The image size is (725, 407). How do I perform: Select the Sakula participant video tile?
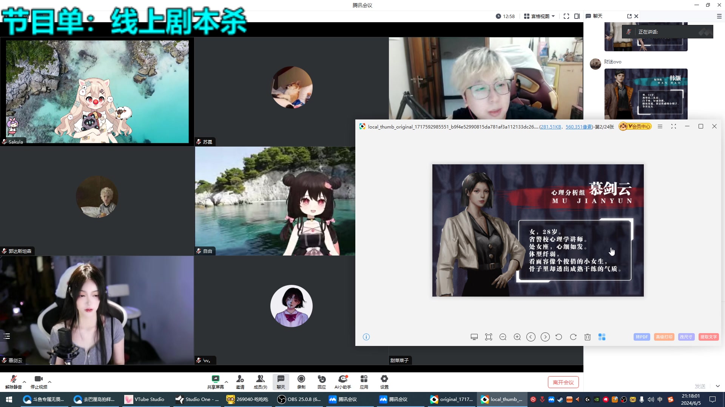point(97,92)
